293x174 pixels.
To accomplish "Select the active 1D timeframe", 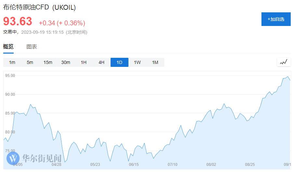I will tap(119, 62).
